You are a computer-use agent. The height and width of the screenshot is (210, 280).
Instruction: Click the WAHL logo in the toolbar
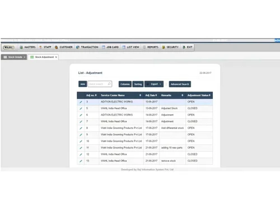click(x=8, y=47)
